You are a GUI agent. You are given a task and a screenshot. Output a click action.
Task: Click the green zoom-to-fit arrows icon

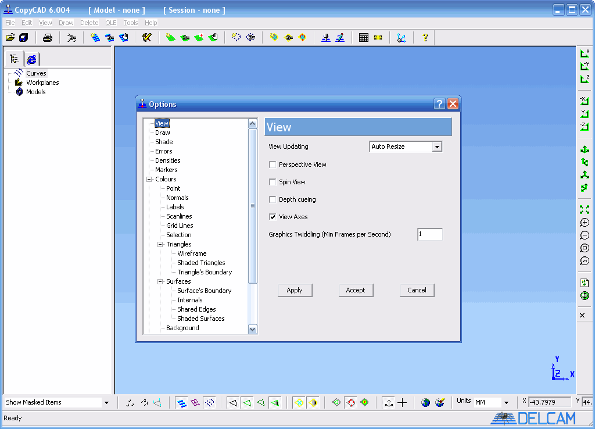click(x=585, y=210)
